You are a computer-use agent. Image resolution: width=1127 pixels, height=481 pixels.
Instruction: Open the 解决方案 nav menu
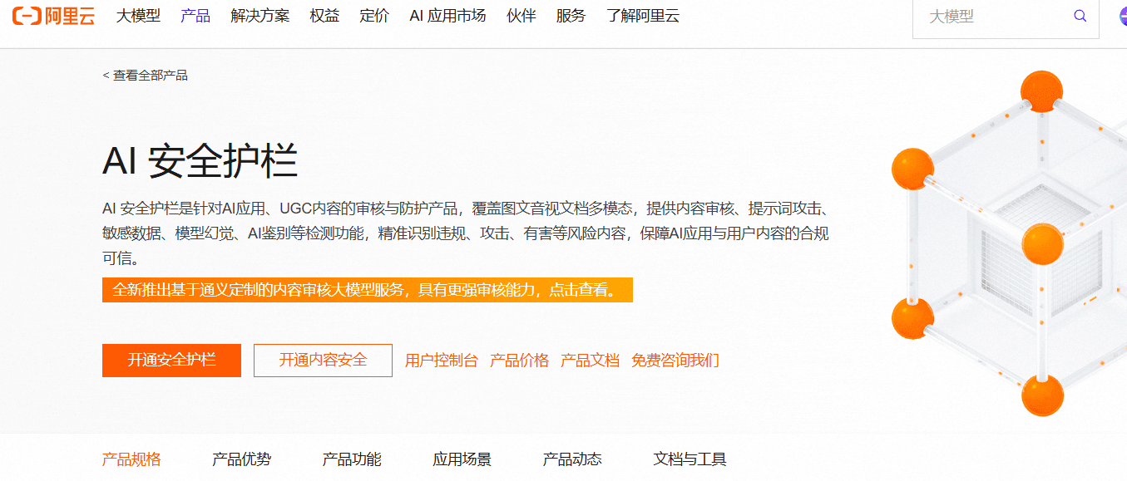[260, 16]
